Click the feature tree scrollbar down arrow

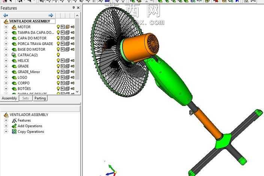[77, 92]
